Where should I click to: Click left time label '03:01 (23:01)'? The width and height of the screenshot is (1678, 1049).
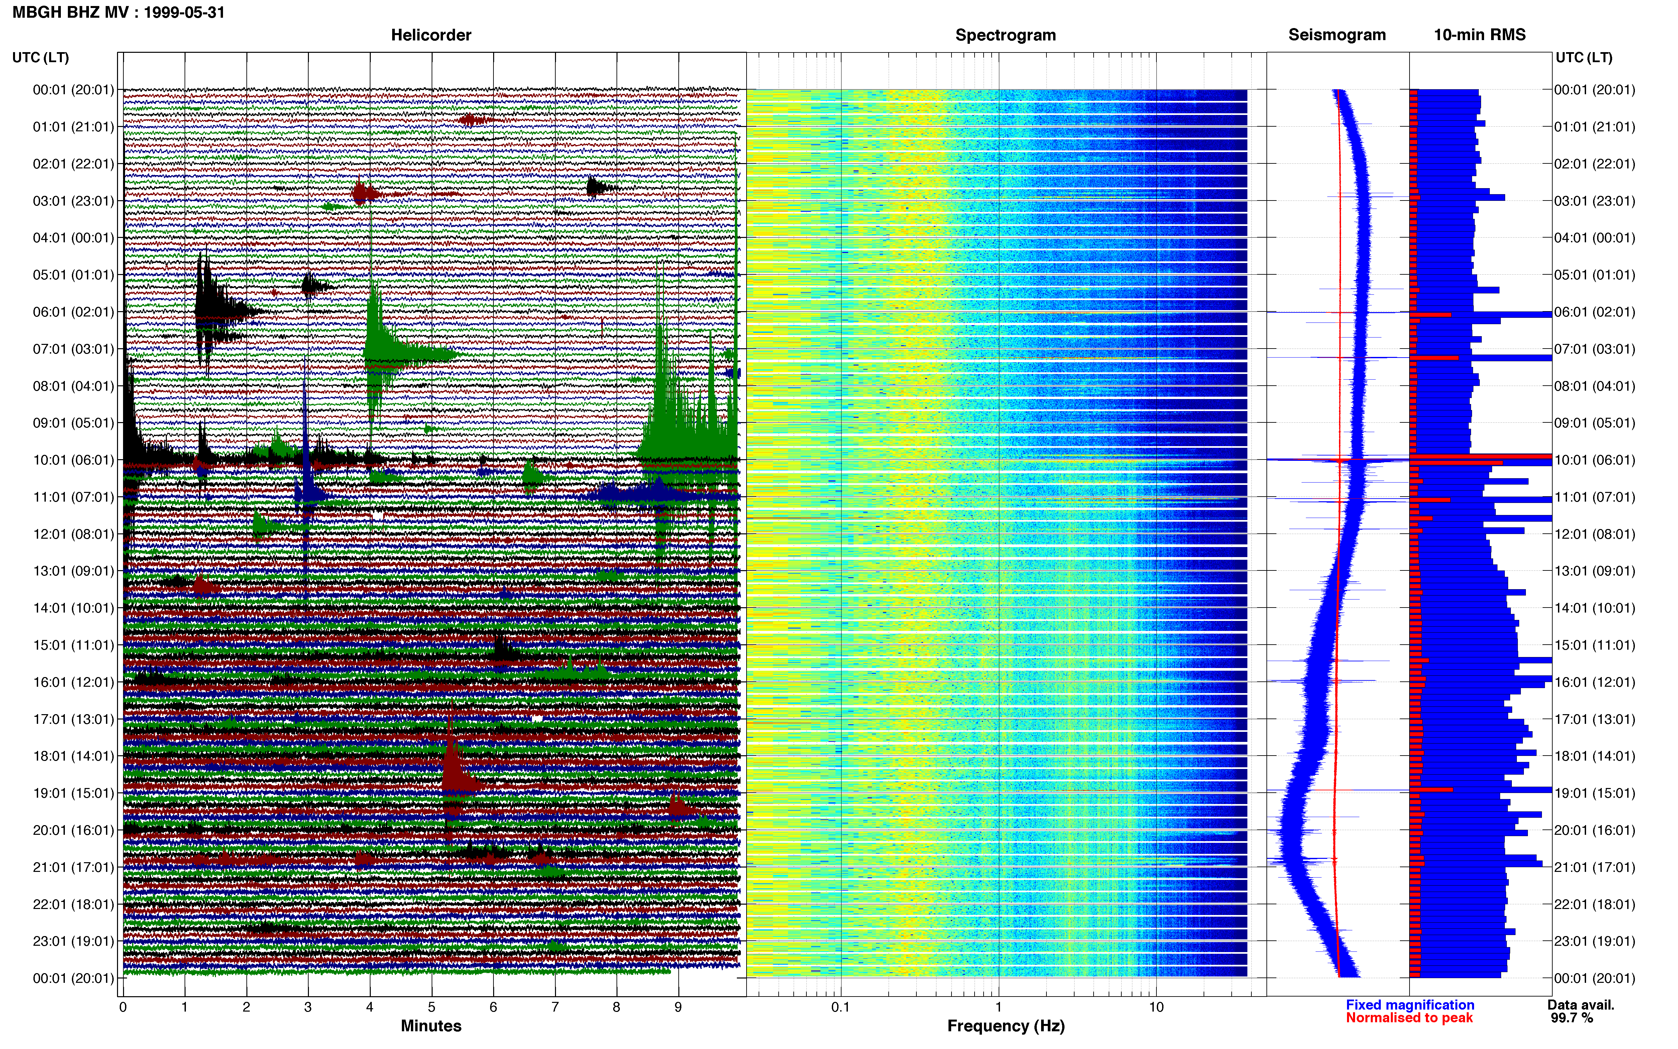(x=73, y=201)
